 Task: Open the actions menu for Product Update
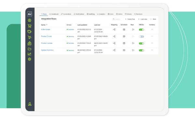[152, 43]
